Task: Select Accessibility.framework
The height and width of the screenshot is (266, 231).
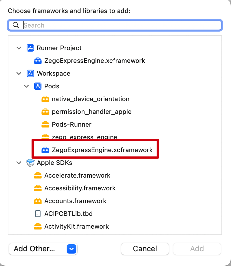Action: click(80, 188)
